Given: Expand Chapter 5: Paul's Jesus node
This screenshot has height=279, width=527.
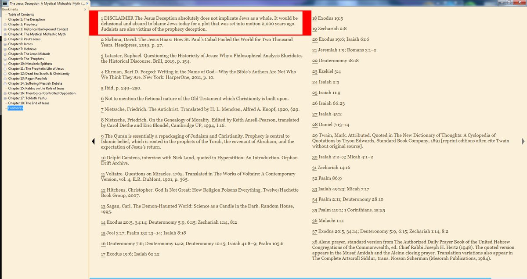Looking at the screenshot, I should 5,39.
